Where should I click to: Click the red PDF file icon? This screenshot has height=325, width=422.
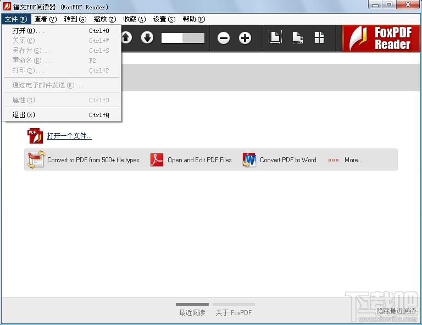point(35,136)
